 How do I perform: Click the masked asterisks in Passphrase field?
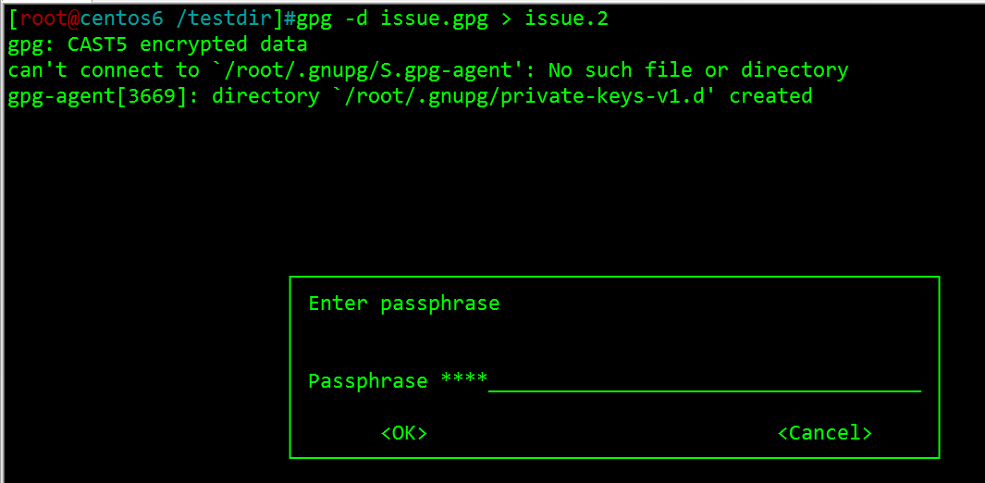point(464,378)
